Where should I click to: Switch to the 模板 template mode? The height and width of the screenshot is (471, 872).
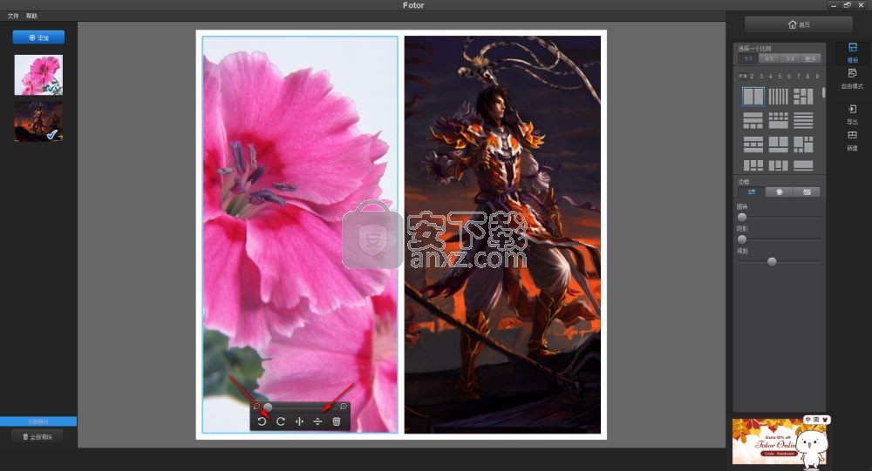(x=853, y=52)
